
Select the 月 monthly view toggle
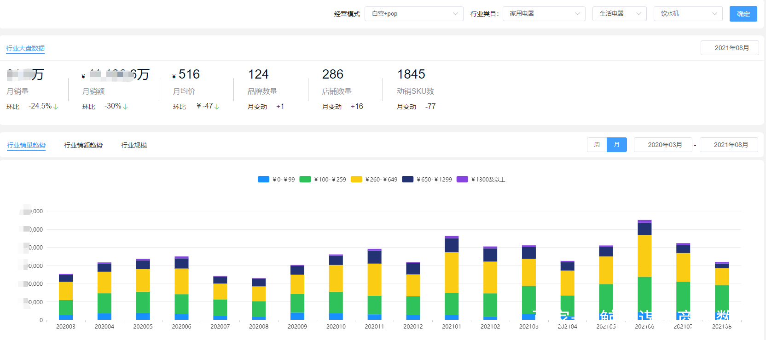click(x=617, y=145)
